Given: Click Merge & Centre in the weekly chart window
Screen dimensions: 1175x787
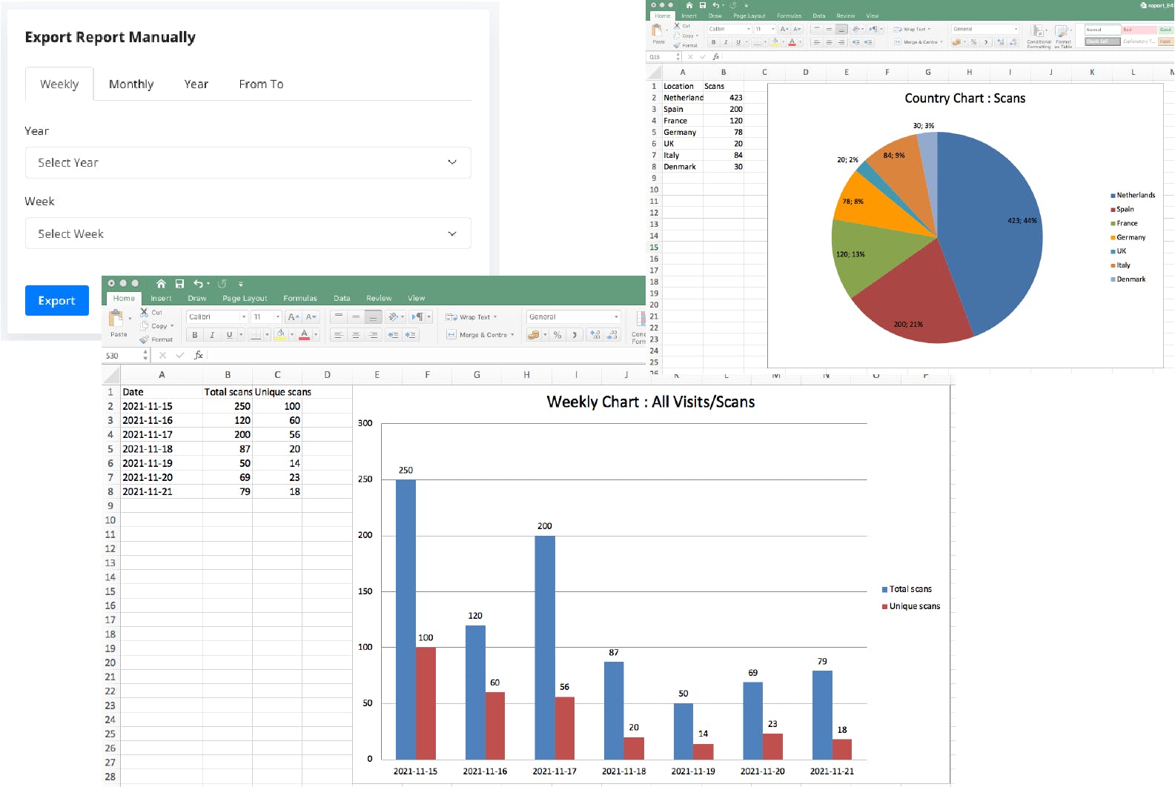Looking at the screenshot, I should [480, 335].
